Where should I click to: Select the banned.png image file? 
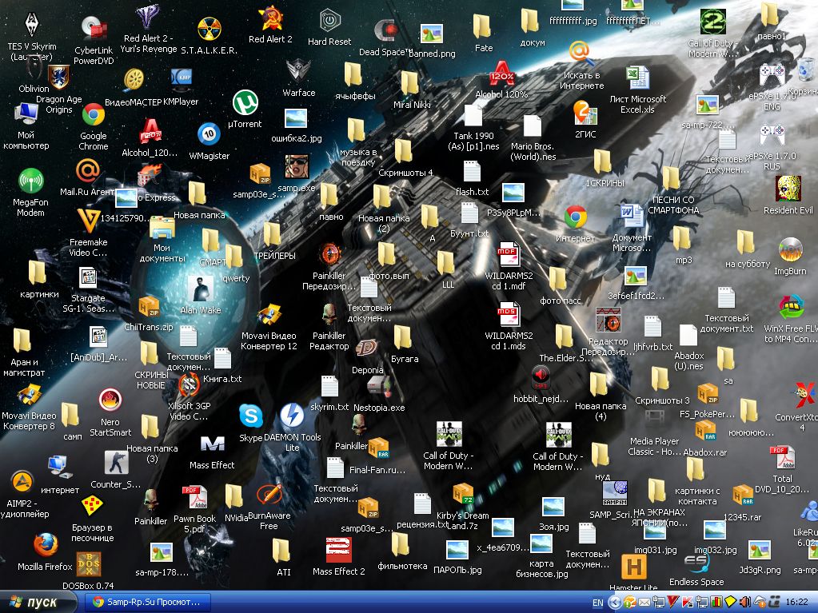(432, 35)
